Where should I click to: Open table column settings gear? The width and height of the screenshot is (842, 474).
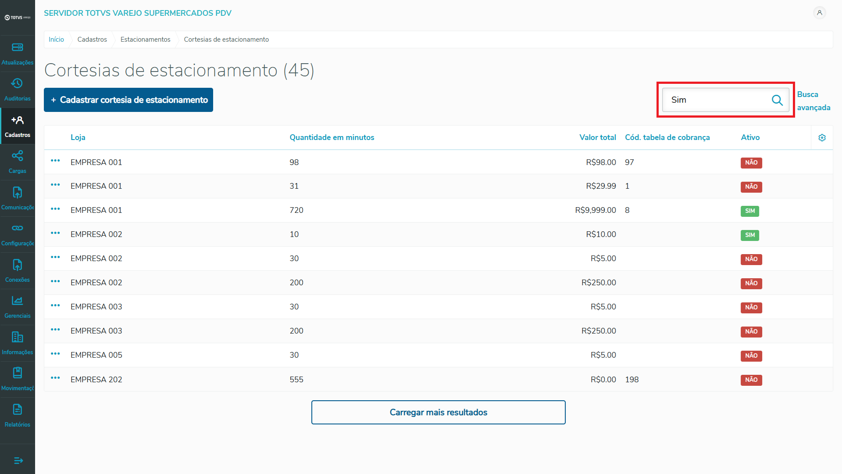822,138
